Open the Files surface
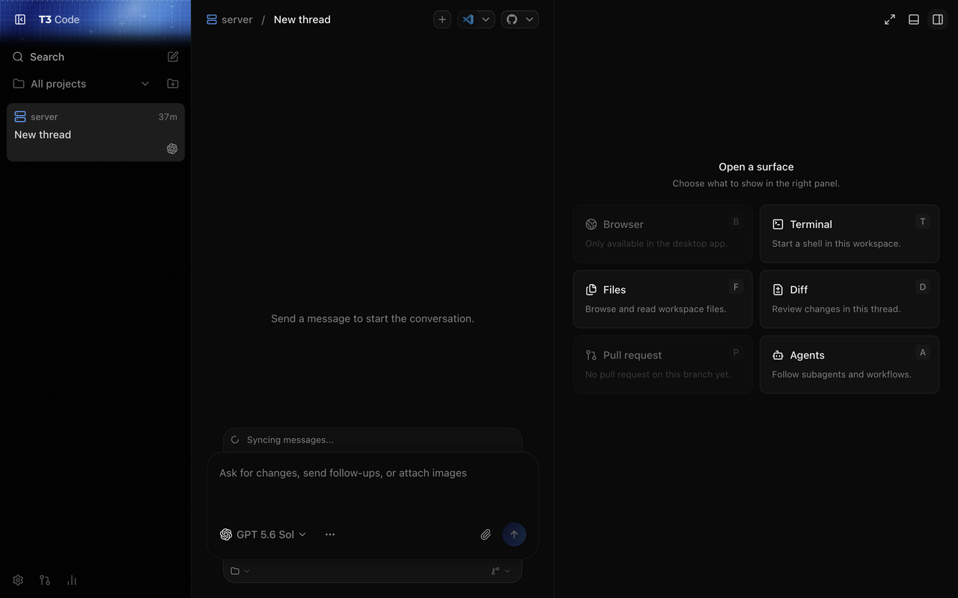The width and height of the screenshot is (958, 598). click(x=662, y=299)
